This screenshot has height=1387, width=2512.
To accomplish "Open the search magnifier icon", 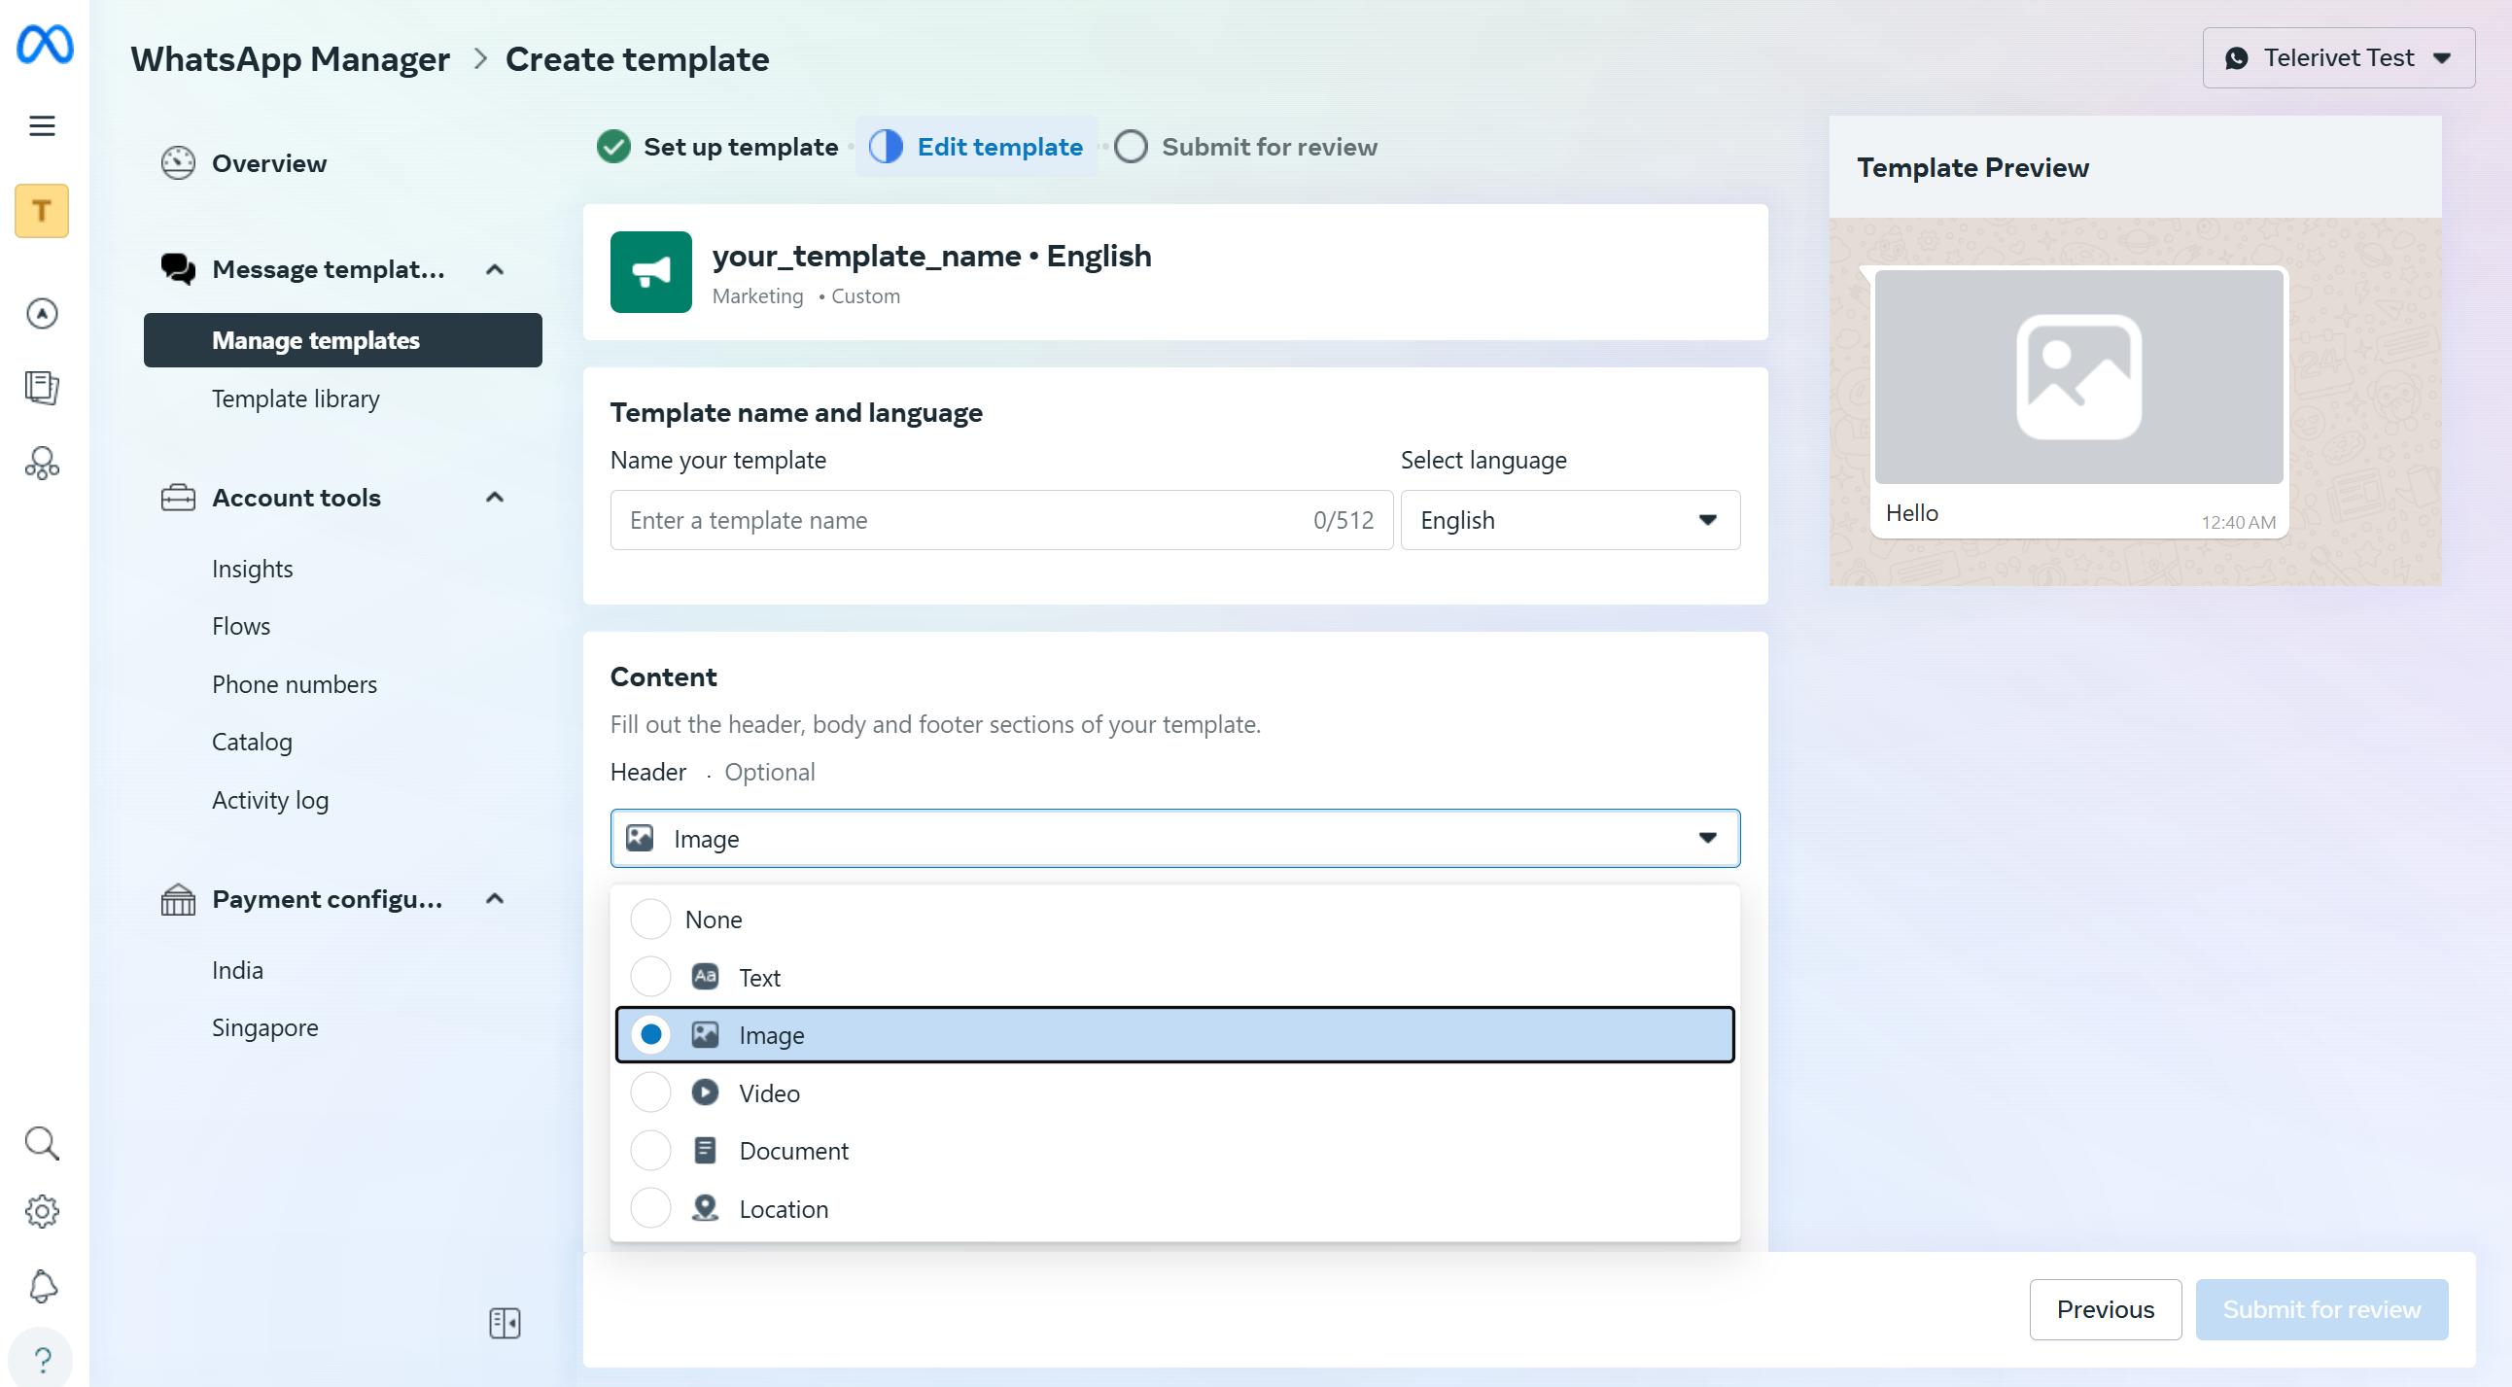I will coord(42,1143).
